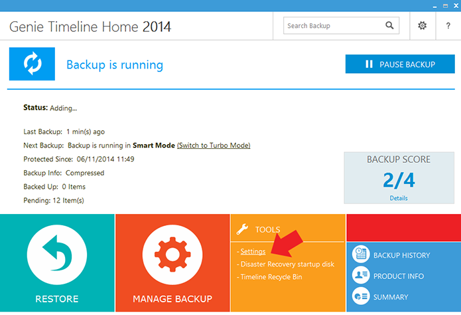The width and height of the screenshot is (461, 315).
Task: Click the TOOLS heading text
Action: tap(267, 229)
